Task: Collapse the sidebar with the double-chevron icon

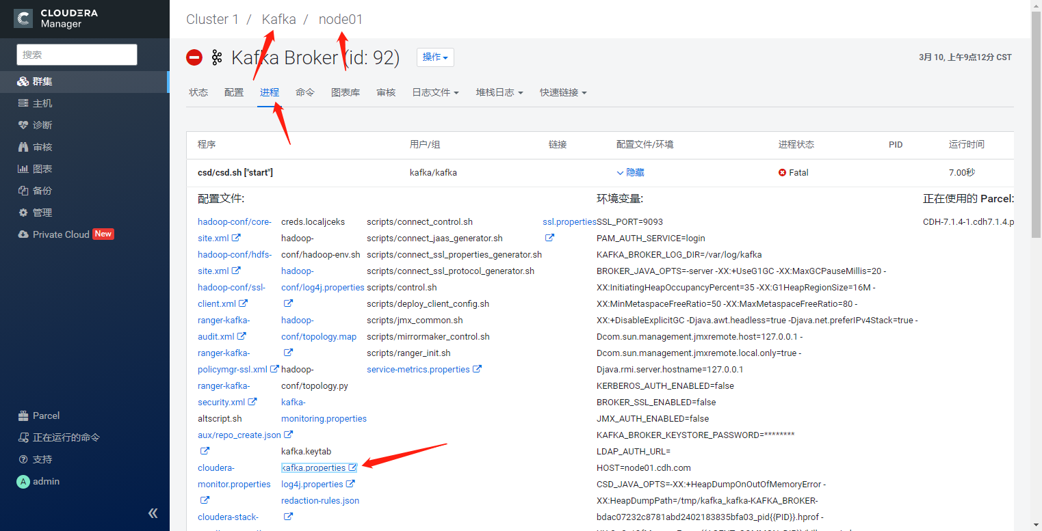Action: click(x=153, y=513)
